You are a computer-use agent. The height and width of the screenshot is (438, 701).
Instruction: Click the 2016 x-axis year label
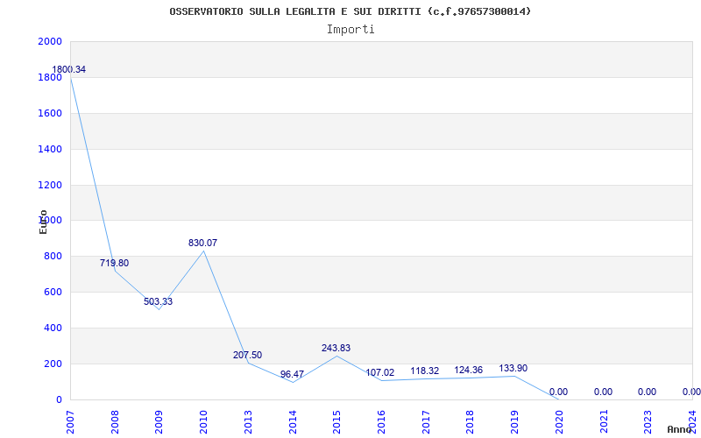click(x=381, y=422)
